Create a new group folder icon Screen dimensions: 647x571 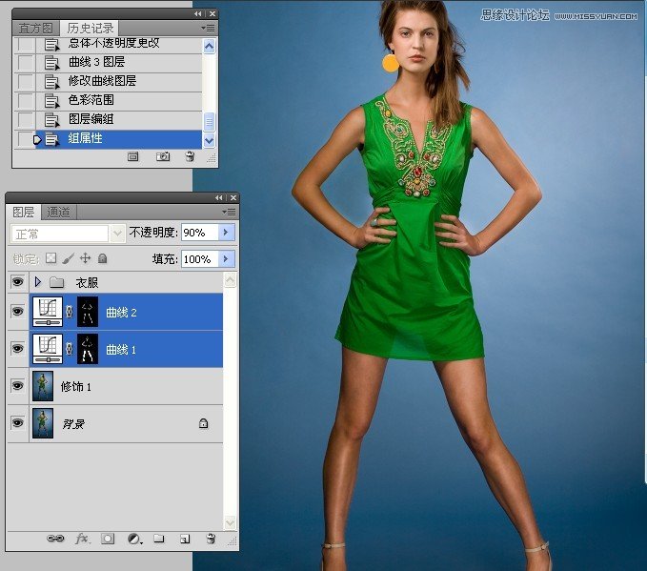pyautogui.click(x=159, y=539)
